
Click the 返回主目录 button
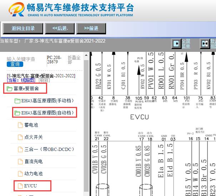[x=23, y=28]
